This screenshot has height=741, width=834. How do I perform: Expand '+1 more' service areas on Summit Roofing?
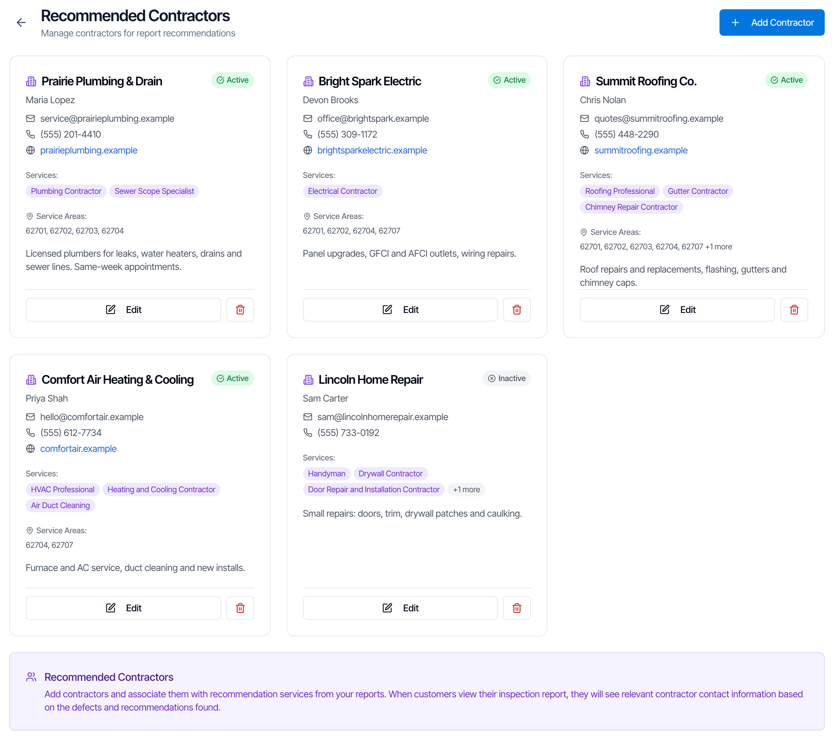(718, 247)
